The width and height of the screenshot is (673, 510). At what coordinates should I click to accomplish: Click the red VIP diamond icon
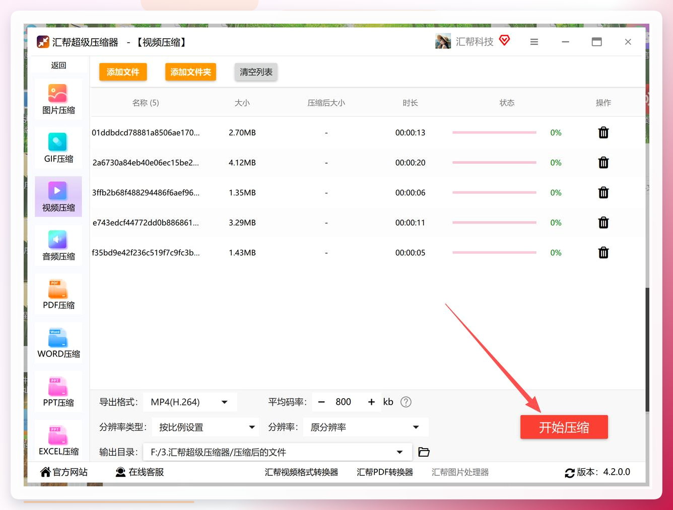pyautogui.click(x=505, y=40)
